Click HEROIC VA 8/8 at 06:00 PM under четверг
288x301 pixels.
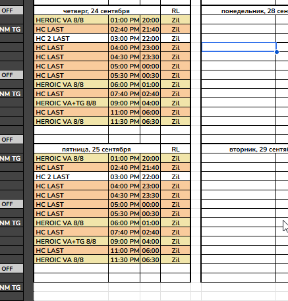pos(71,84)
